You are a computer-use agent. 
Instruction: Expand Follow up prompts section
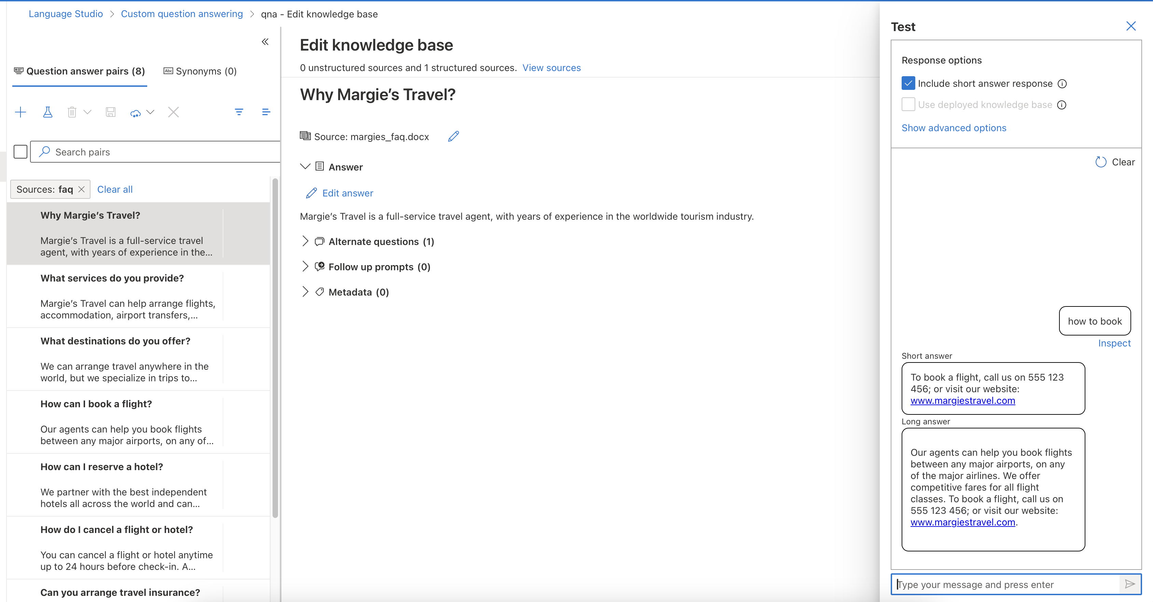pyautogui.click(x=305, y=266)
